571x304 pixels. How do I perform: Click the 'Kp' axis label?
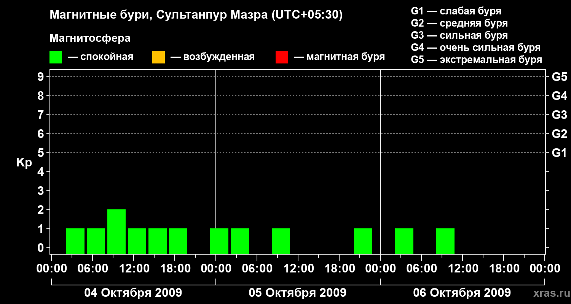[x=24, y=163]
